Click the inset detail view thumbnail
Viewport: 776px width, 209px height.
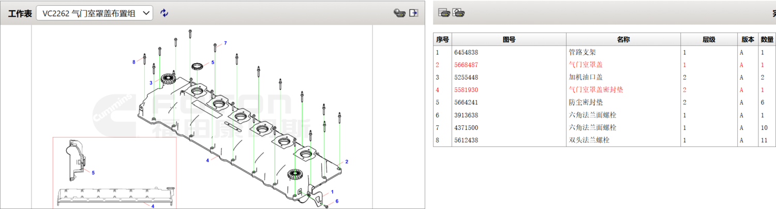click(114, 172)
